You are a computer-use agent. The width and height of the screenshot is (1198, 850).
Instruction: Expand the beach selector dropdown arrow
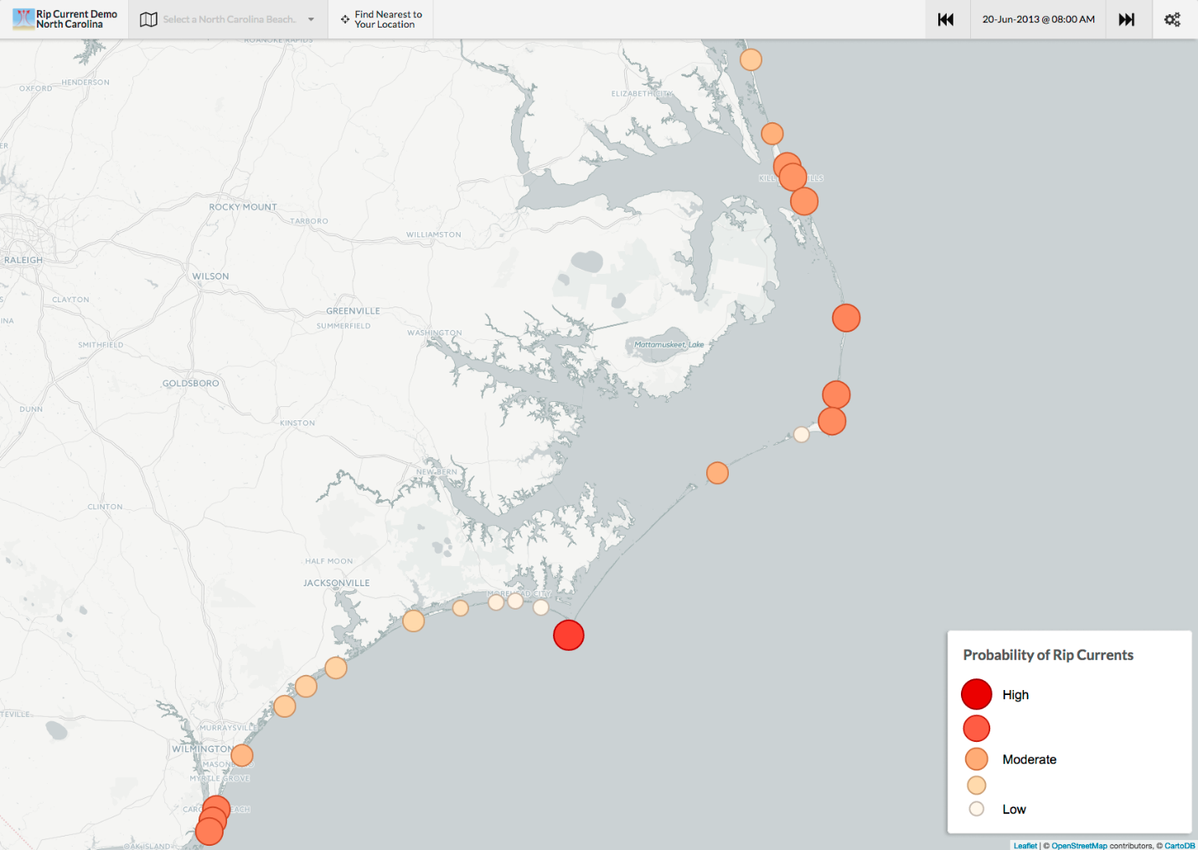tap(311, 19)
